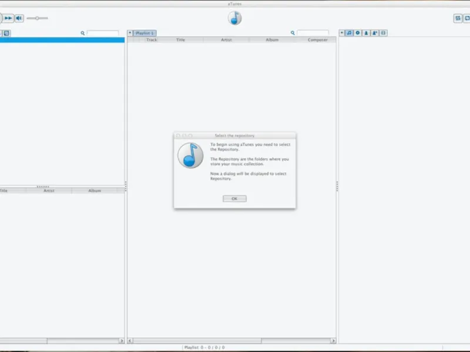Click the volume slider knob

37,18
